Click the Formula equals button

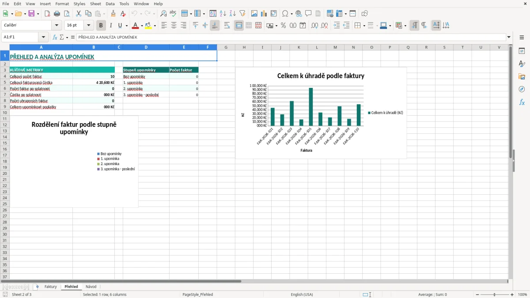click(x=73, y=38)
